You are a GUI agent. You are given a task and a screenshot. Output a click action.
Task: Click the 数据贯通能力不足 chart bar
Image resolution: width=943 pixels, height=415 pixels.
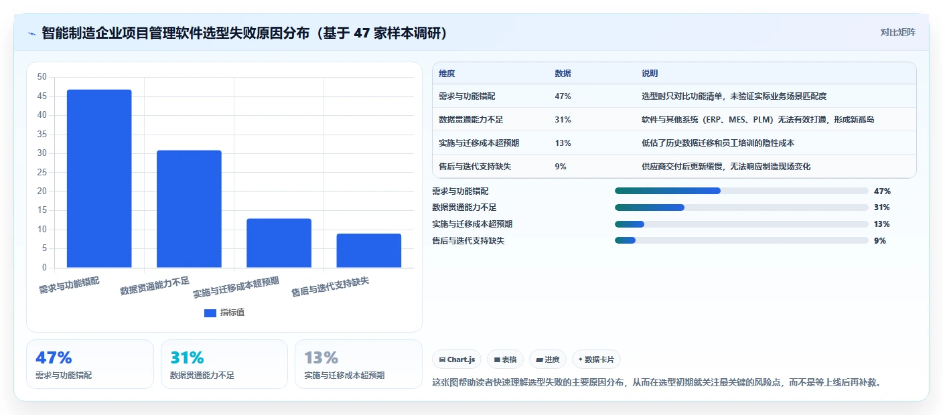coord(189,209)
